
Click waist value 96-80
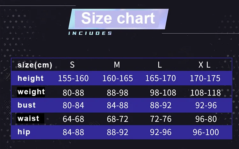tap(206, 119)
